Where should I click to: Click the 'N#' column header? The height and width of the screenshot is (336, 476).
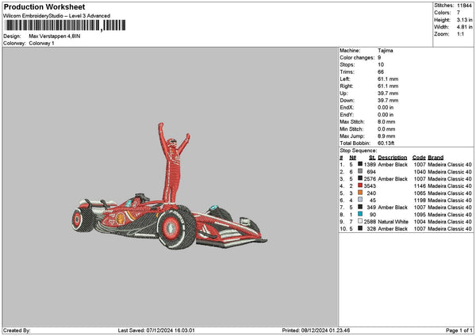(352, 158)
